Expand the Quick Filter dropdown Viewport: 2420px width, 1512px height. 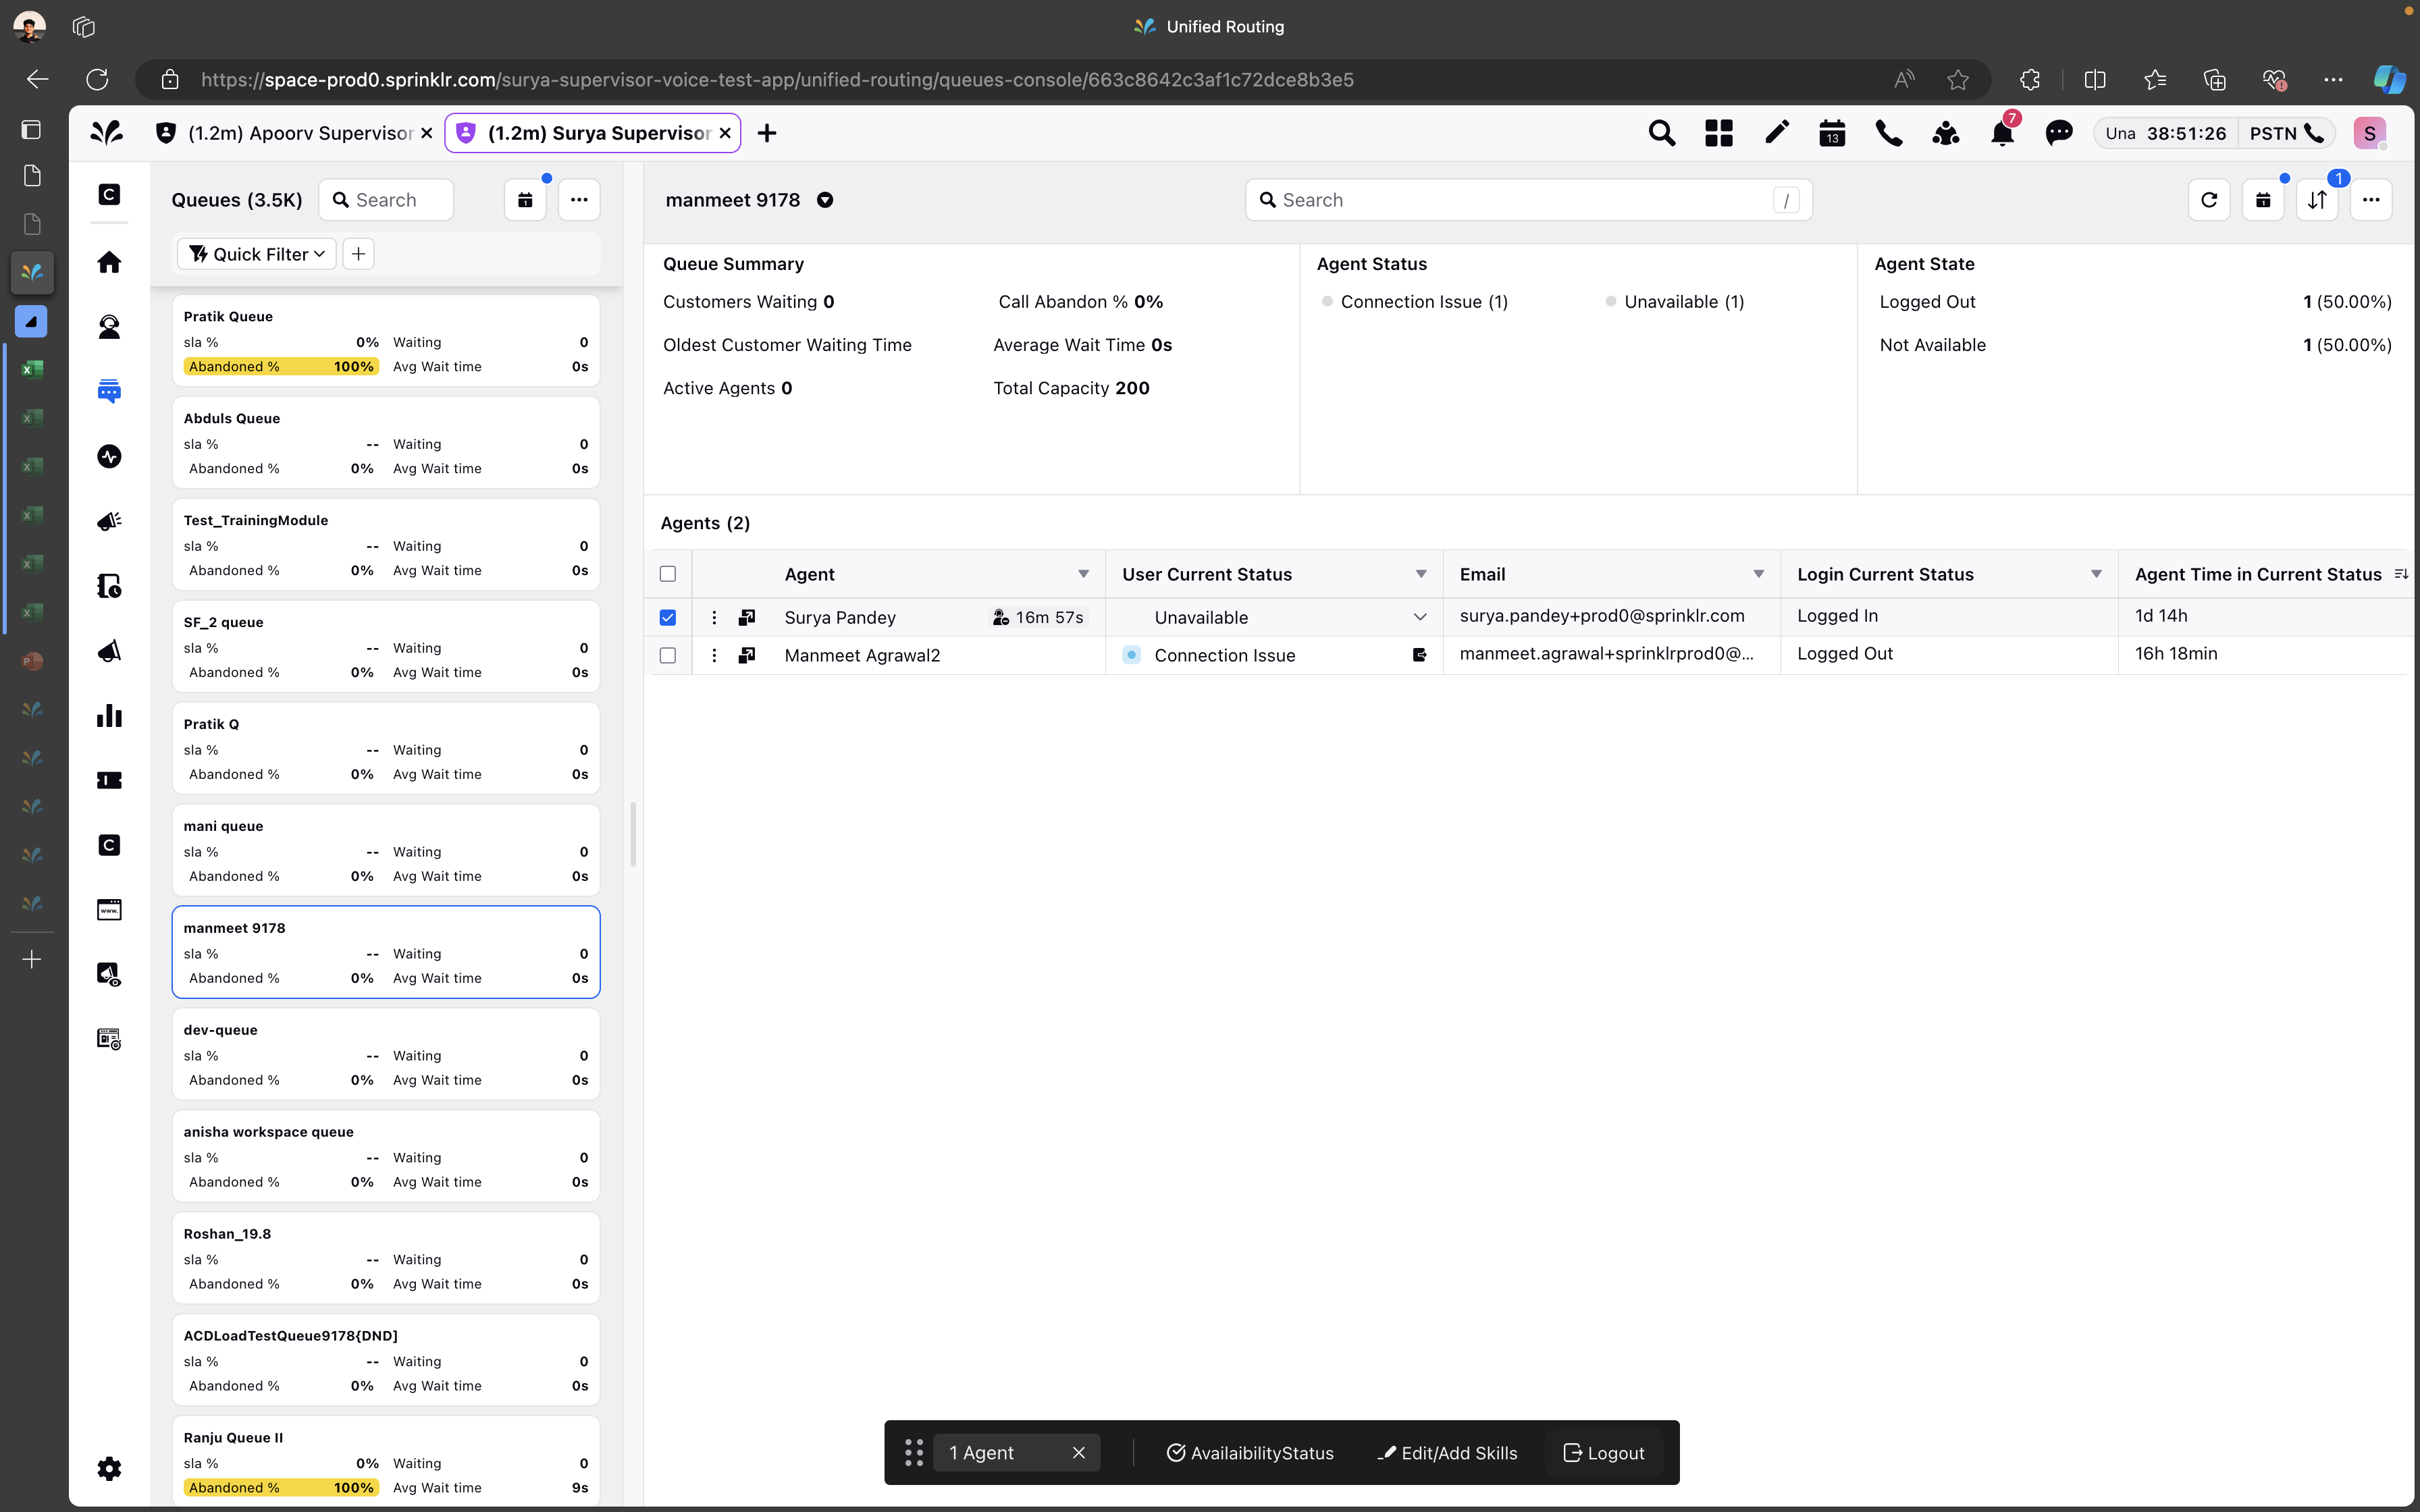(x=257, y=254)
